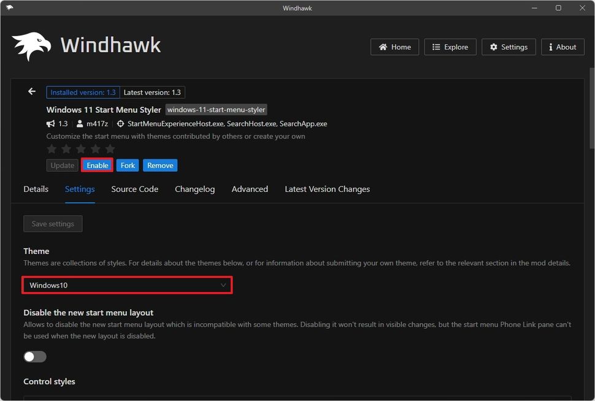Image resolution: width=595 pixels, height=401 pixels.
Task: Click the third rating star
Action: point(81,149)
